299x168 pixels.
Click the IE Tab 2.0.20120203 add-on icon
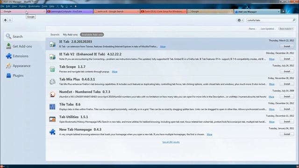(52, 44)
